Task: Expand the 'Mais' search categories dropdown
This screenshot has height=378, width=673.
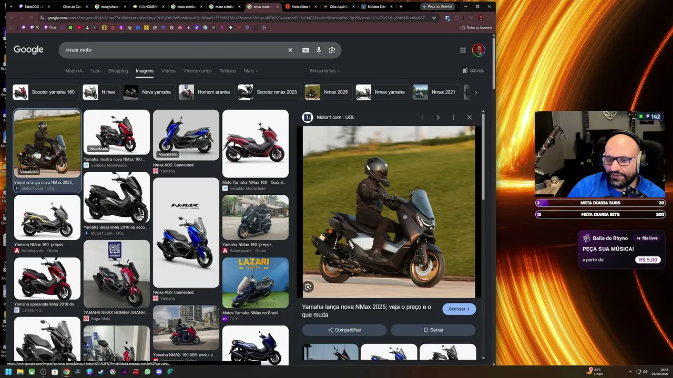Action: (x=251, y=71)
